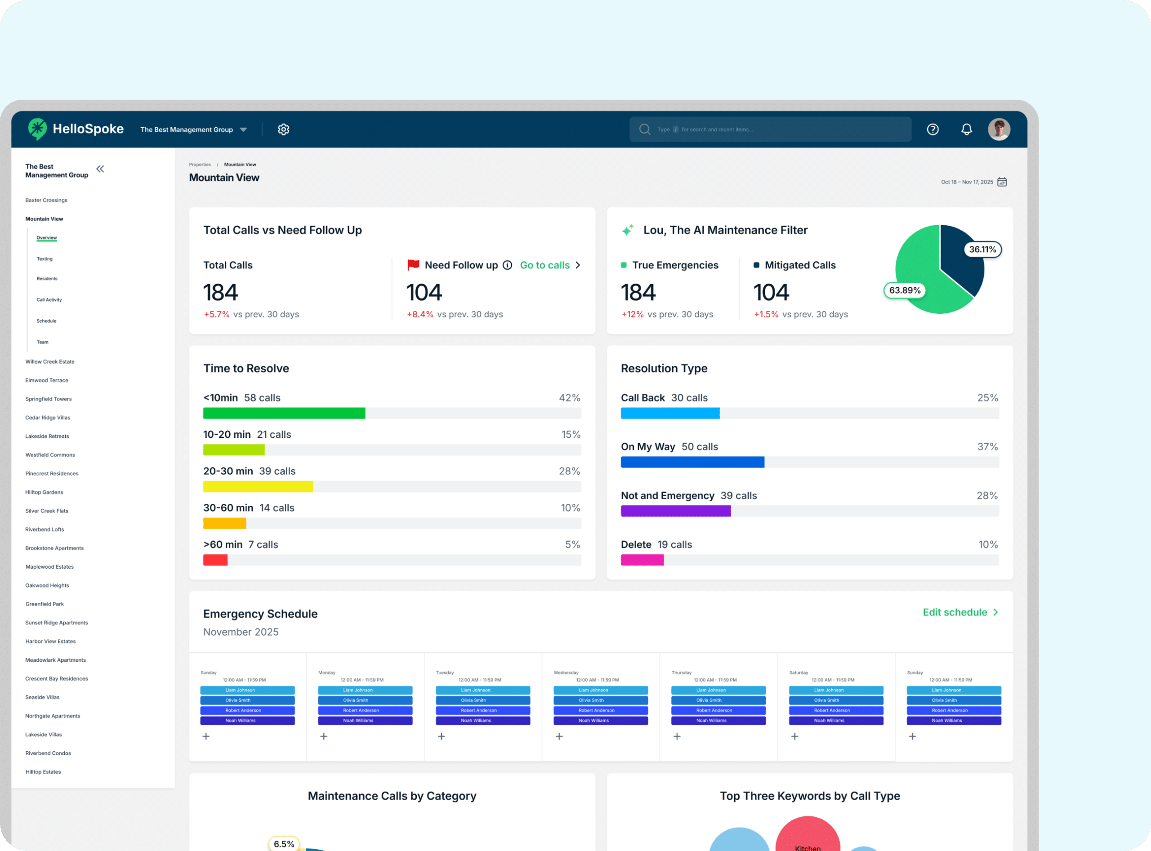Viewport: 1151px width, 851px height.
Task: Click the Need Follow up info icon
Action: click(x=508, y=265)
